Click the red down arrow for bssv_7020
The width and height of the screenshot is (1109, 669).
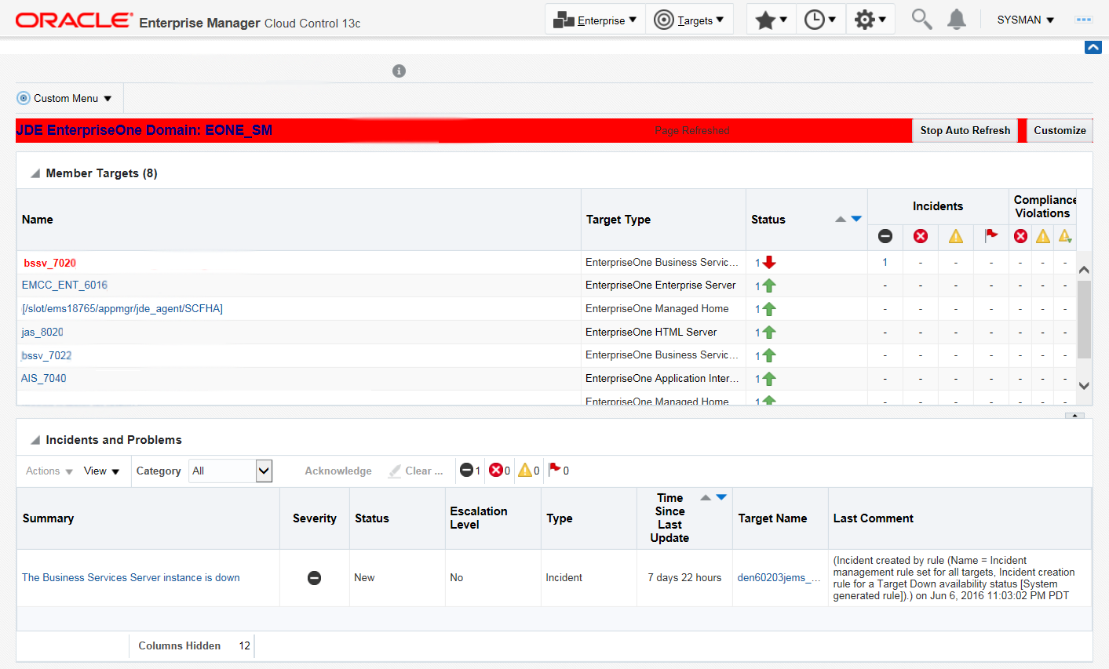tap(769, 263)
